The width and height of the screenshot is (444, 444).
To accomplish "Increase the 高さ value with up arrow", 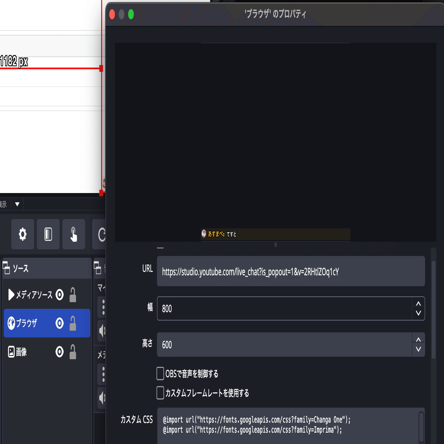I will [x=418, y=340].
